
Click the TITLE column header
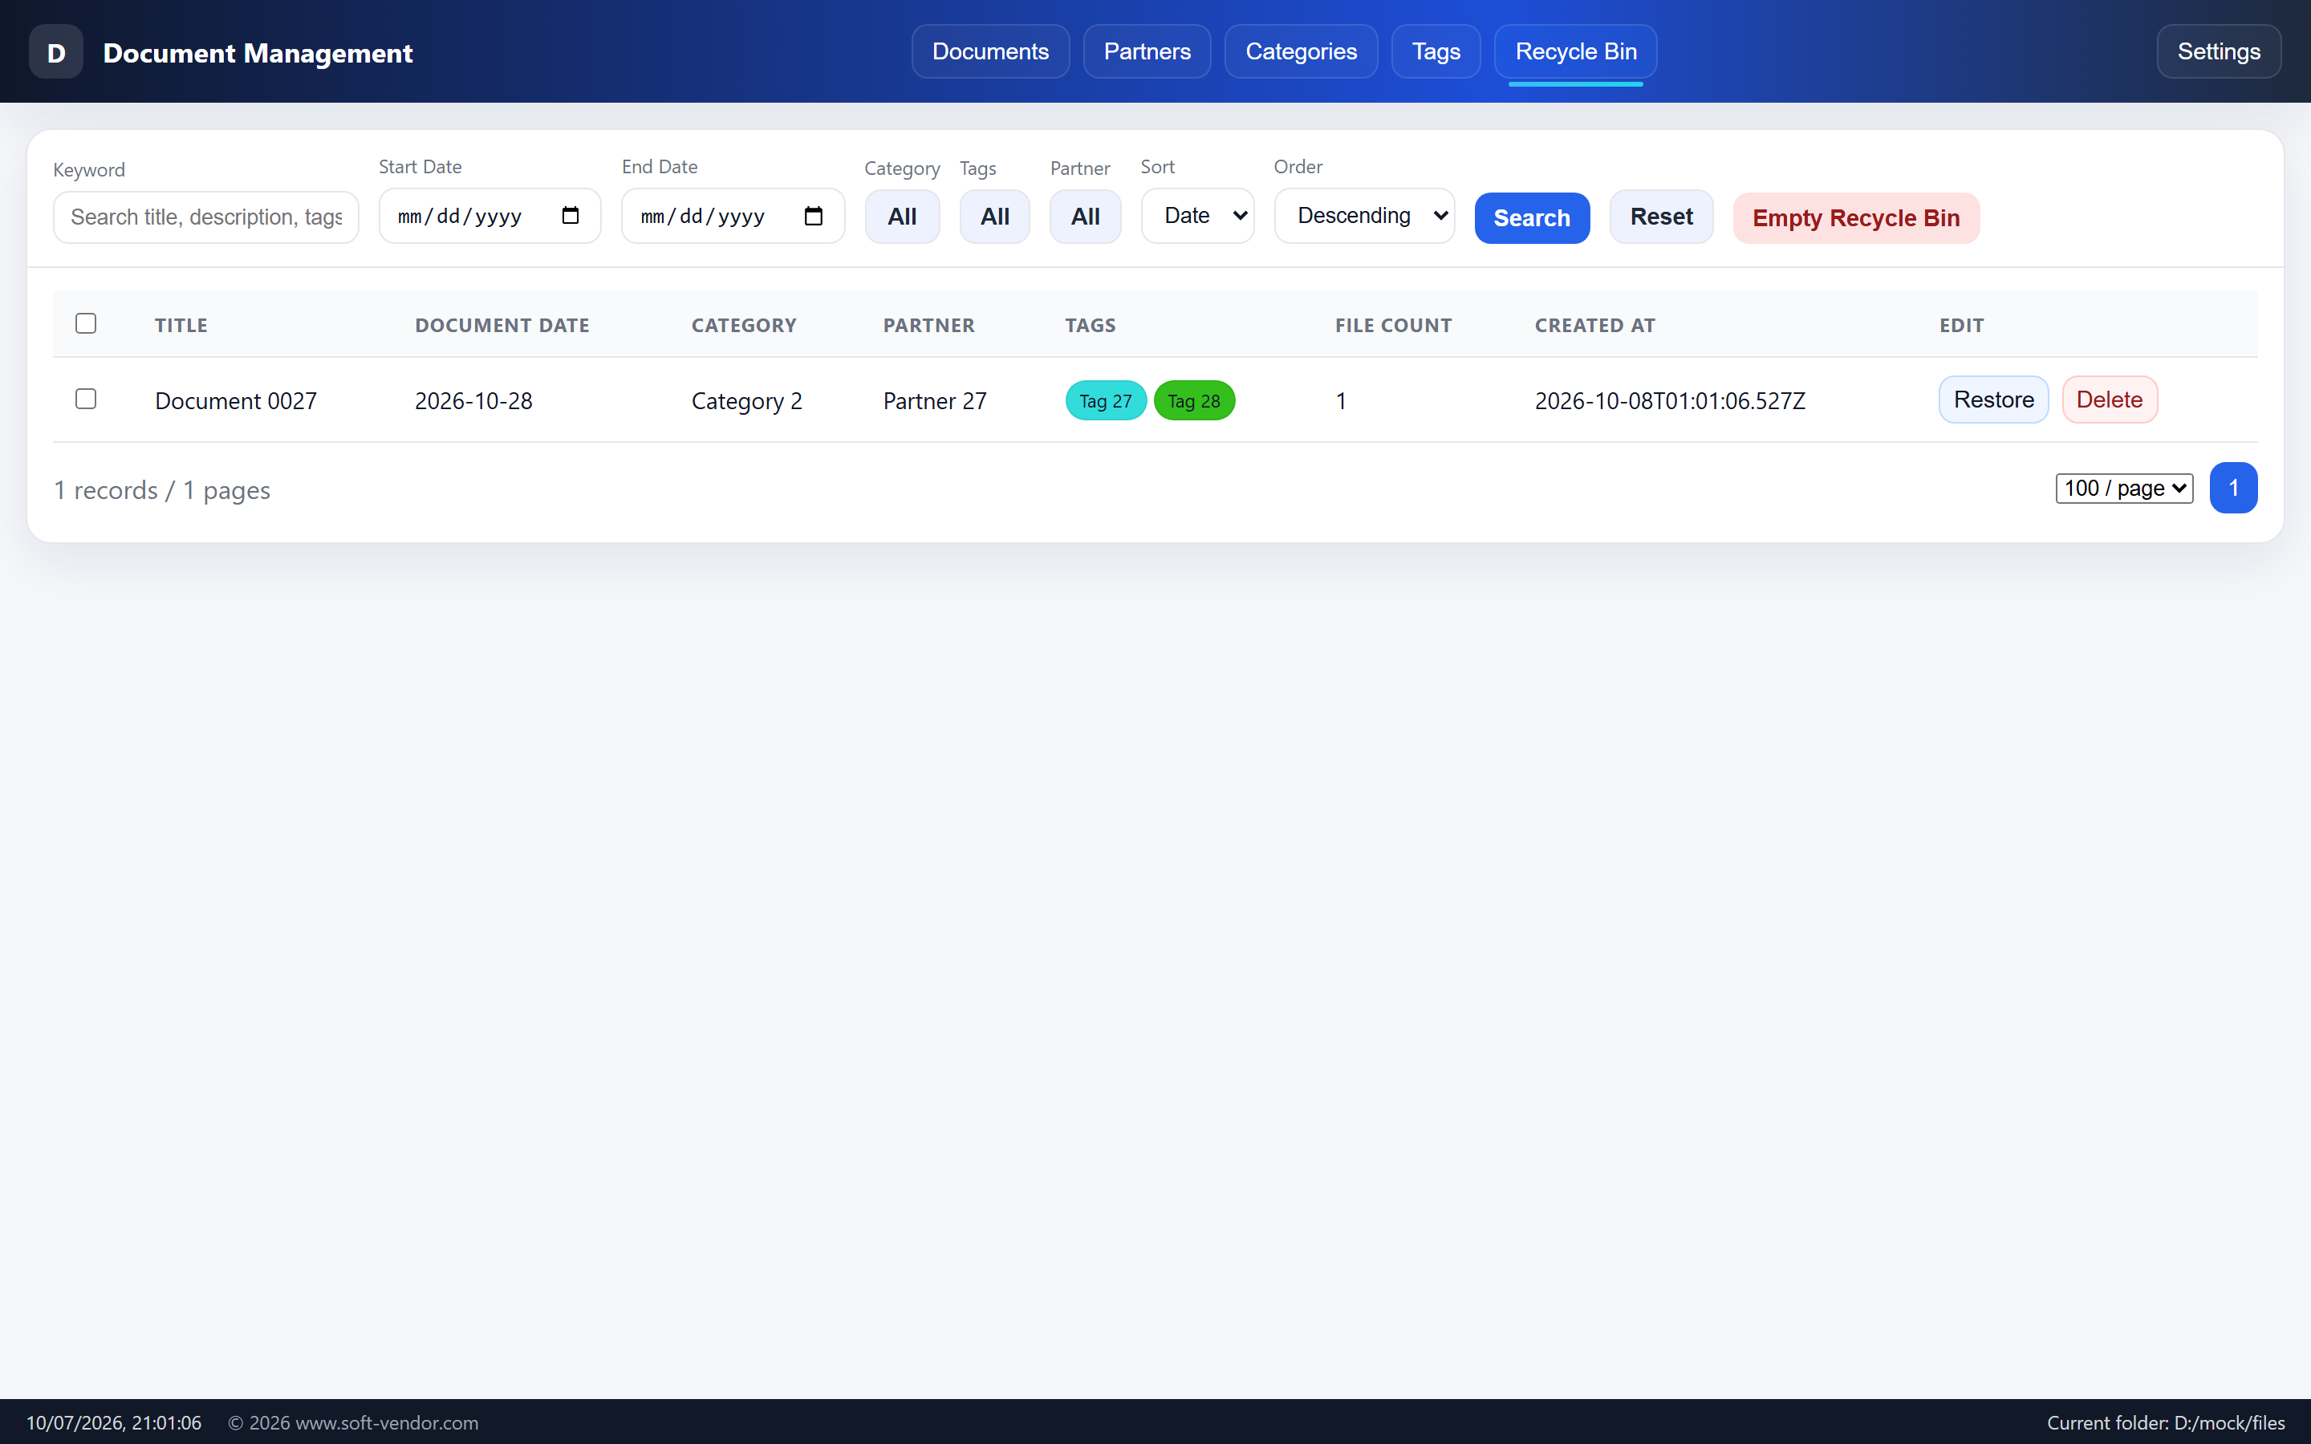(x=181, y=326)
